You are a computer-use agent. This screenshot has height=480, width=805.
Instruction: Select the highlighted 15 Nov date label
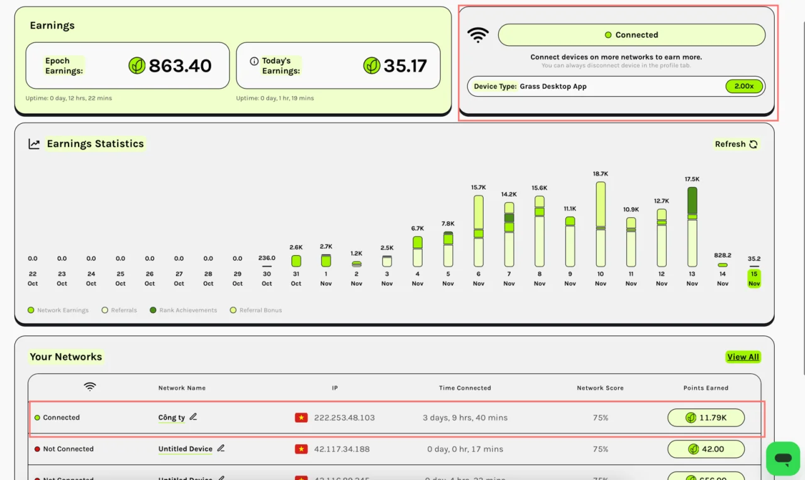754,278
